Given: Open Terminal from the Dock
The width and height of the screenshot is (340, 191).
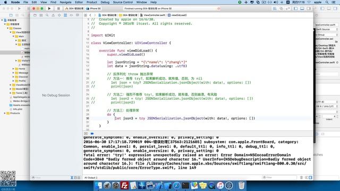Looking at the screenshot, I should (x=185, y=186).
